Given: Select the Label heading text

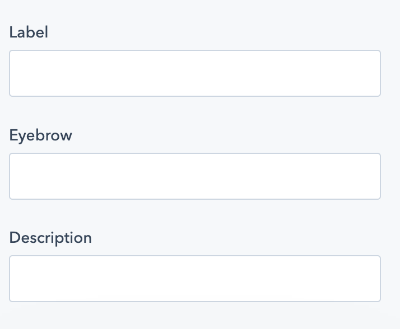Looking at the screenshot, I should [x=29, y=32].
